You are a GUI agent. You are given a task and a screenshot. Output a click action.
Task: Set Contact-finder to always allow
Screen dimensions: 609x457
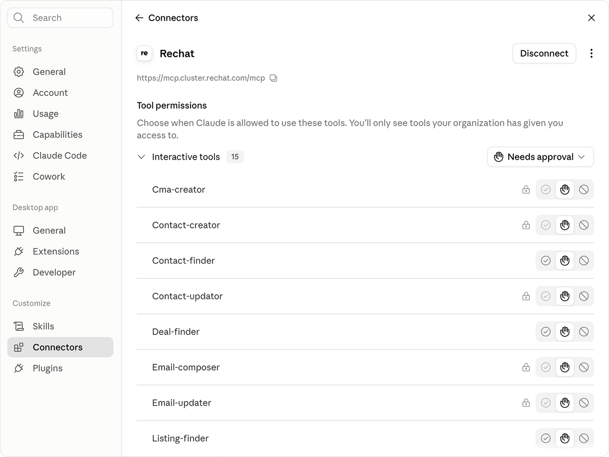pyautogui.click(x=545, y=260)
